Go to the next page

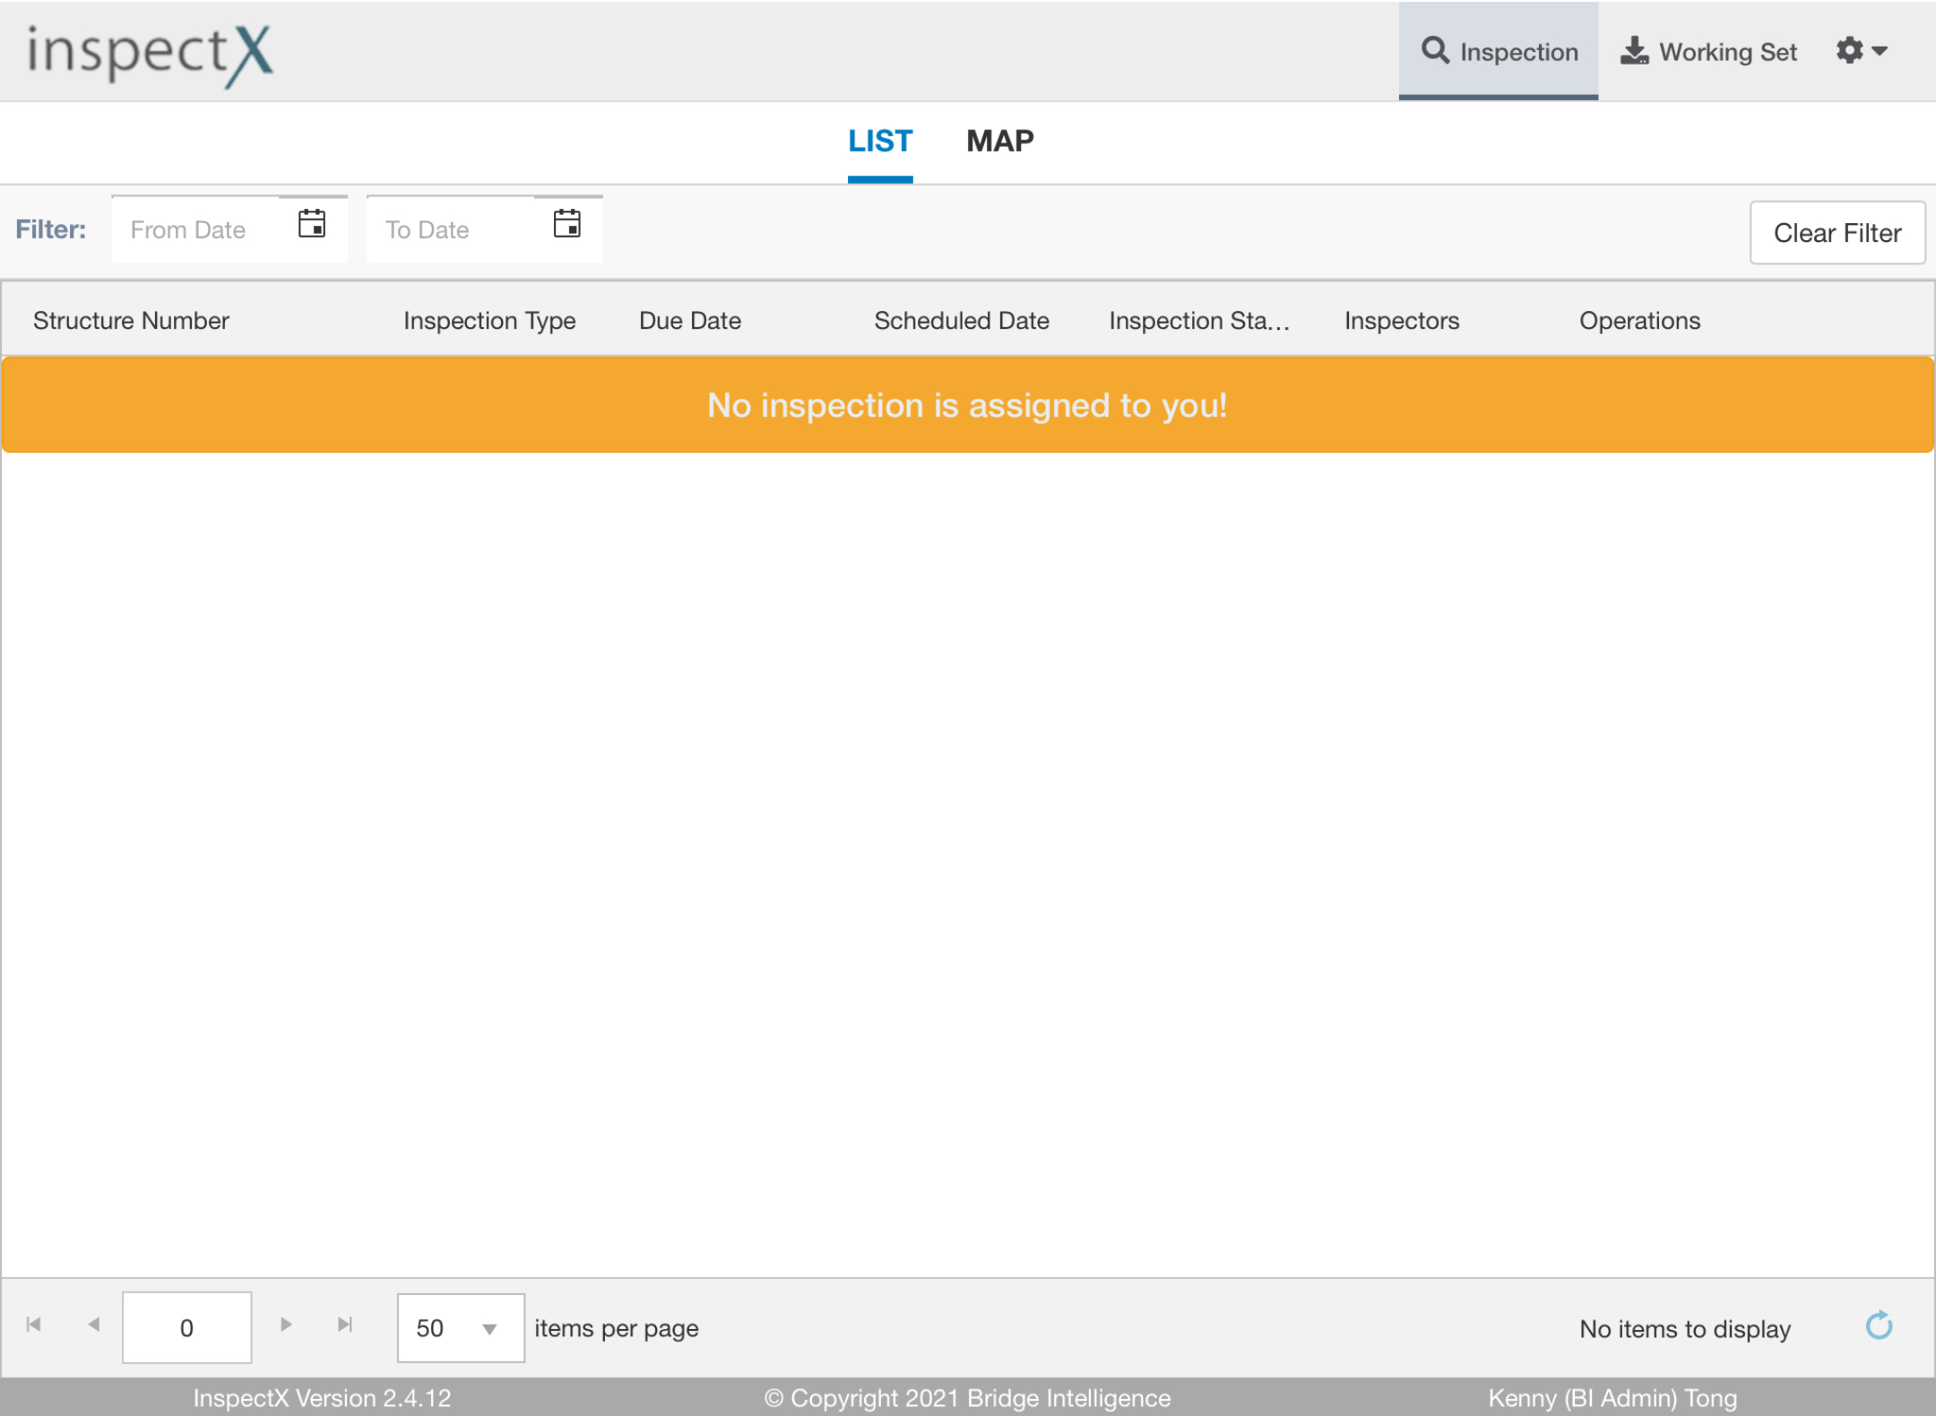pos(286,1325)
